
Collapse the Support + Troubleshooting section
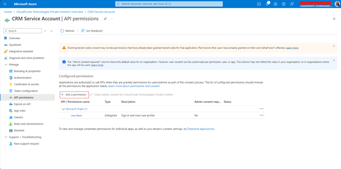point(6,137)
